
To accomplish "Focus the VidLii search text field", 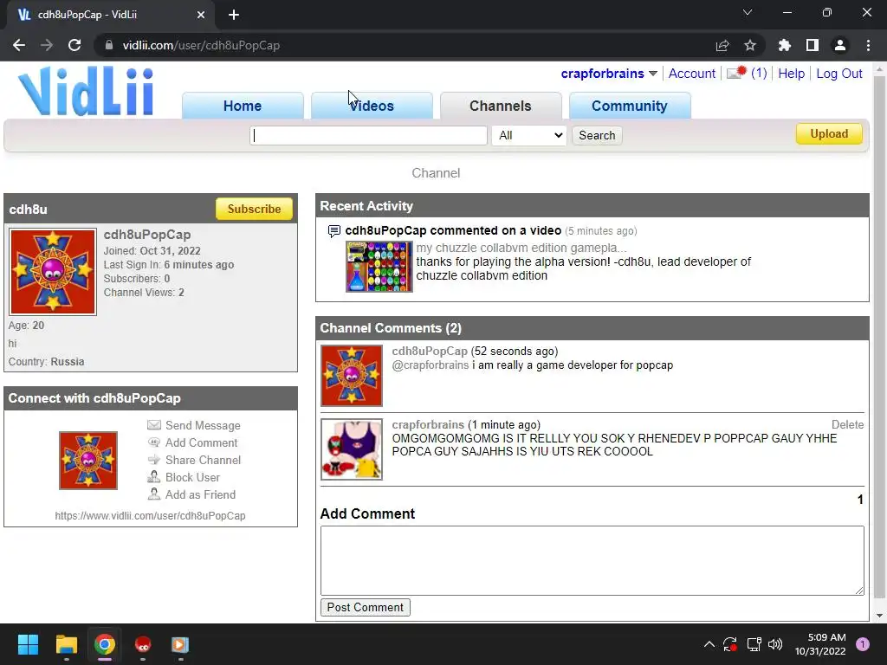I will pos(368,135).
